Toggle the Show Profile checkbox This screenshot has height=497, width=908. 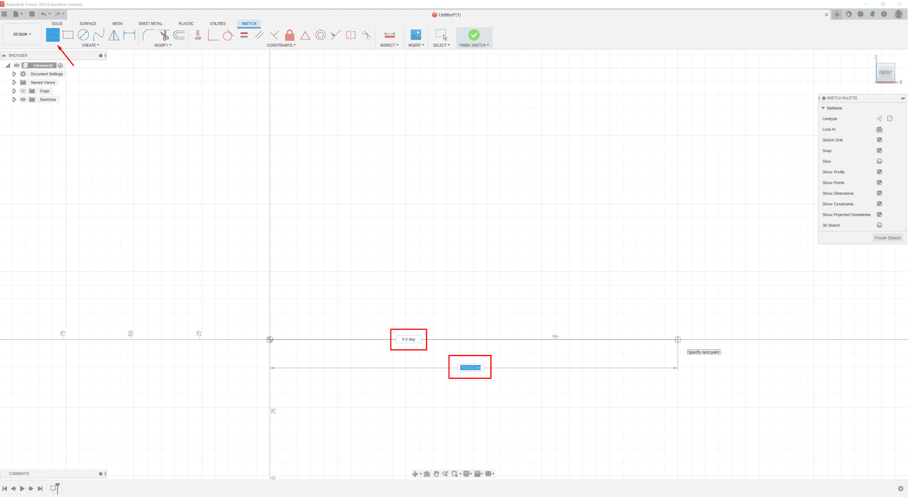(x=880, y=172)
